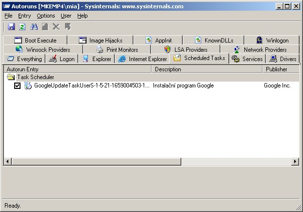Switch to the LSA Providers tab
This screenshot has height=212, width=303.
point(186,50)
